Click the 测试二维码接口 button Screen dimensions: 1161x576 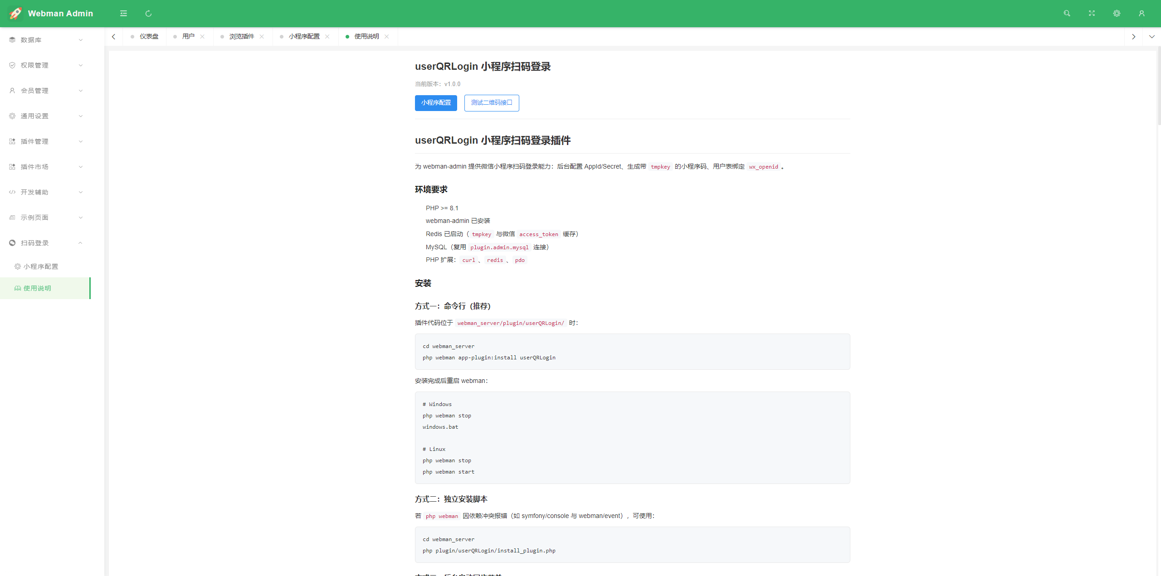[x=492, y=103]
